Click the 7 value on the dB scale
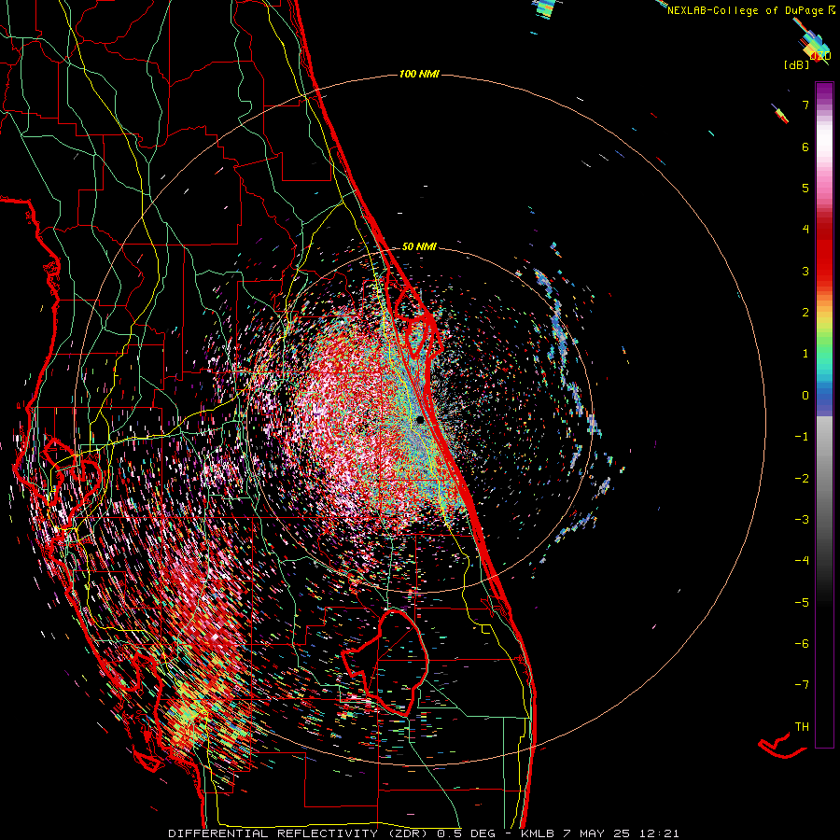The image size is (840, 840). [805, 105]
